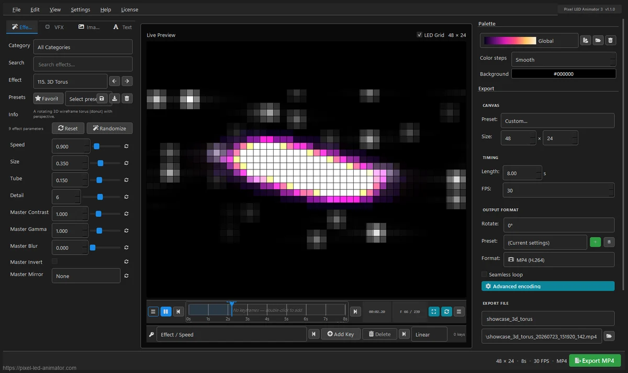Jump to the timeline start
The width and height of the screenshot is (628, 373).
(178, 311)
